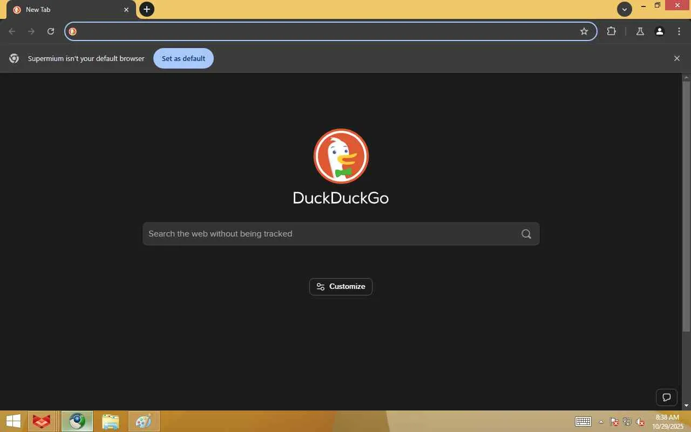Image resolution: width=691 pixels, height=432 pixels.
Task: Close the browser window
Action: coord(677,5)
